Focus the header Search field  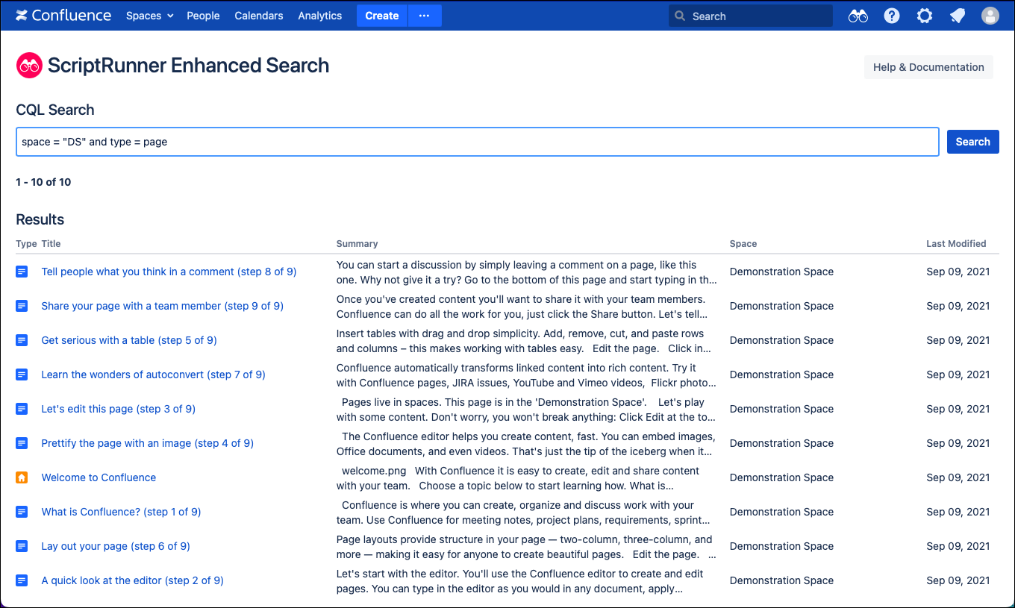tap(751, 16)
